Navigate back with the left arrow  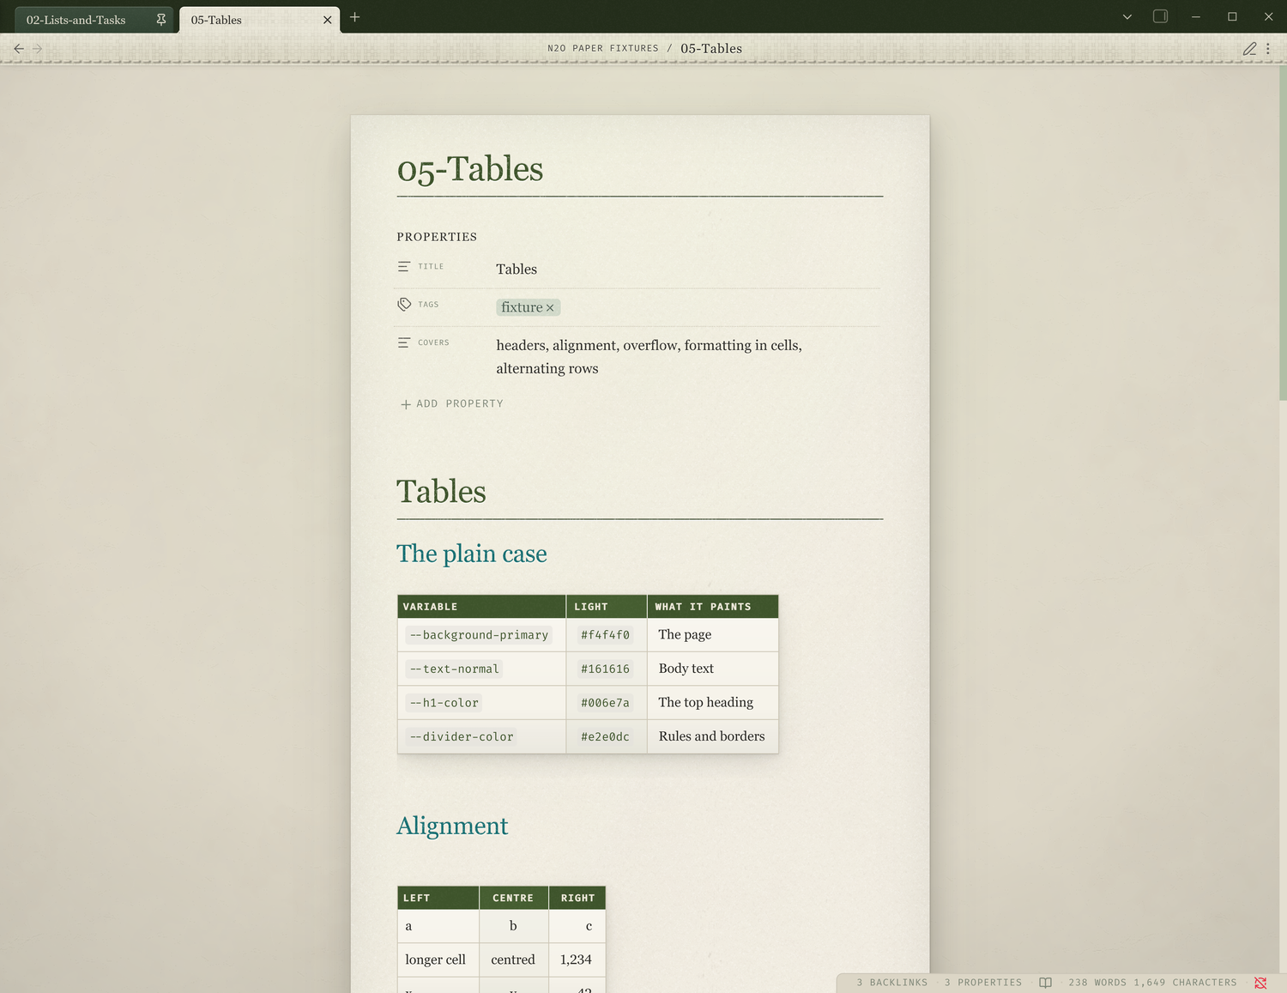pyautogui.click(x=19, y=49)
